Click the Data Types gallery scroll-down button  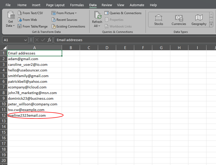(211, 20)
